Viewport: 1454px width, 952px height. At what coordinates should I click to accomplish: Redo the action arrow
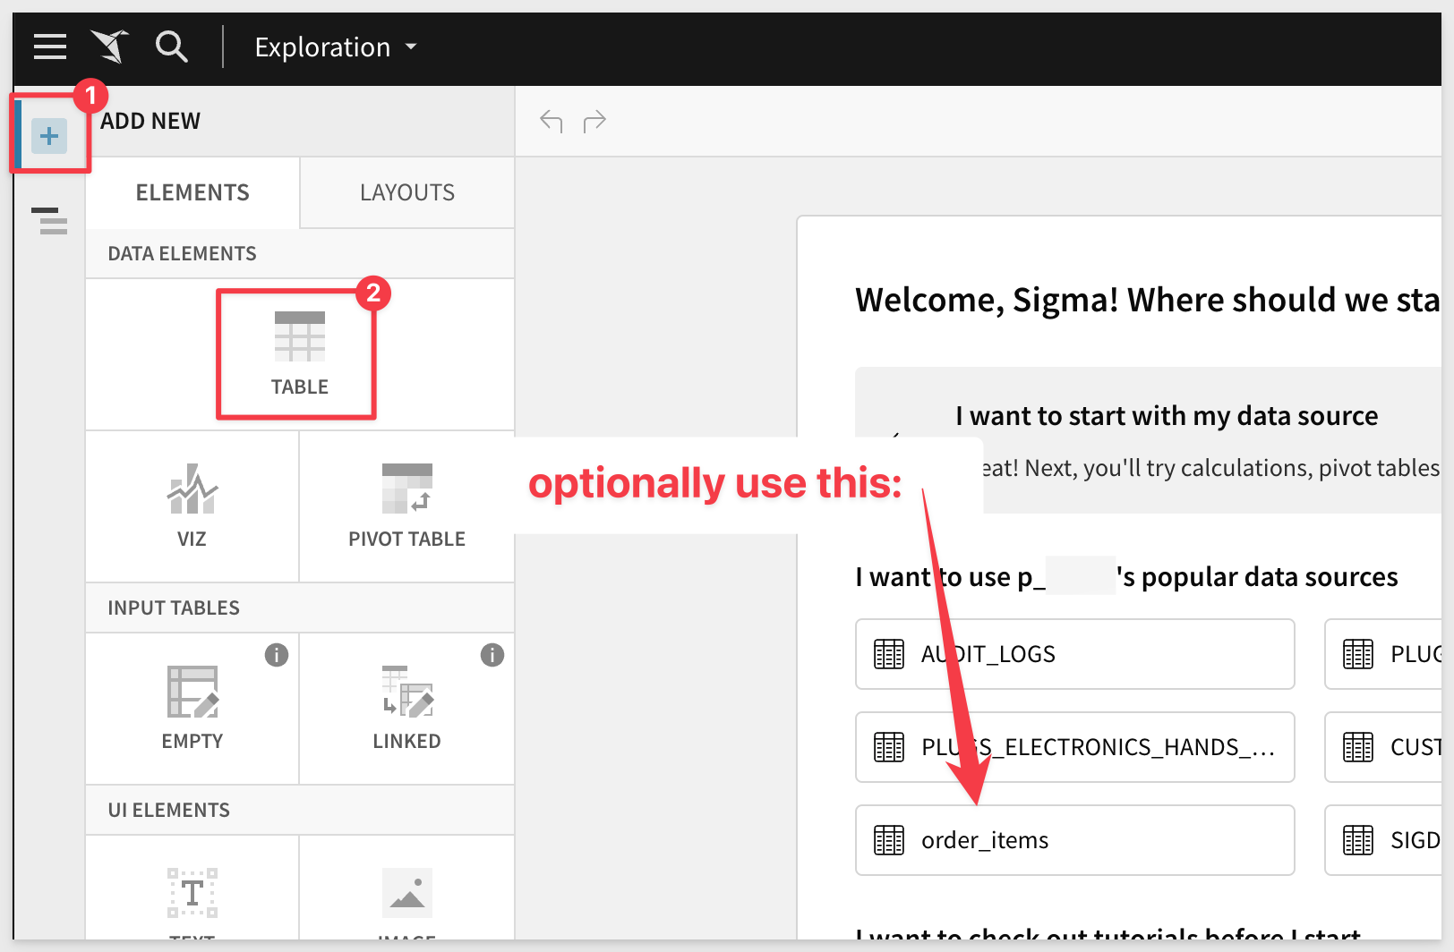(594, 121)
